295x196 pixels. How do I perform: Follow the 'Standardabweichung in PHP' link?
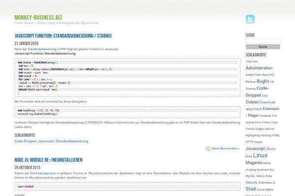point(47,49)
